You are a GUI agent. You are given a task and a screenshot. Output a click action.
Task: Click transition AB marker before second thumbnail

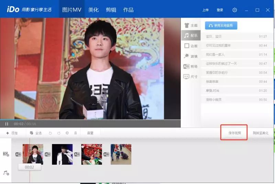coord(48,154)
